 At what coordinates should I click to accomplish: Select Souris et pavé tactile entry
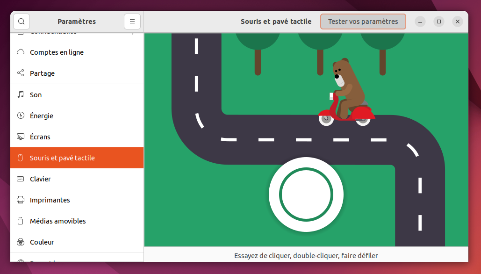(x=77, y=158)
